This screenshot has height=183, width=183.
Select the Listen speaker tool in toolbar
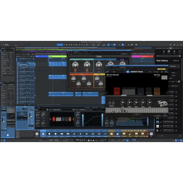coord(77,45)
